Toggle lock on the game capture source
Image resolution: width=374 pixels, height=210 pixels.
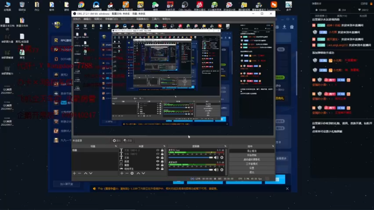(162, 169)
